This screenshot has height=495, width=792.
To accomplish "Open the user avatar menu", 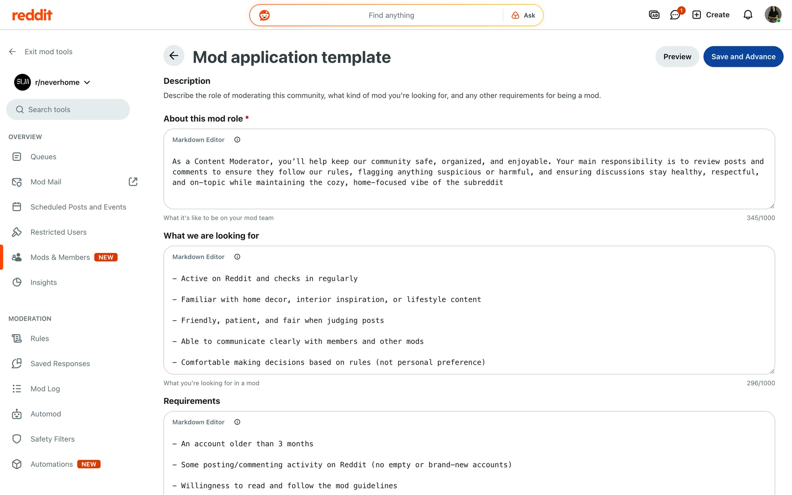I will pos(773,15).
